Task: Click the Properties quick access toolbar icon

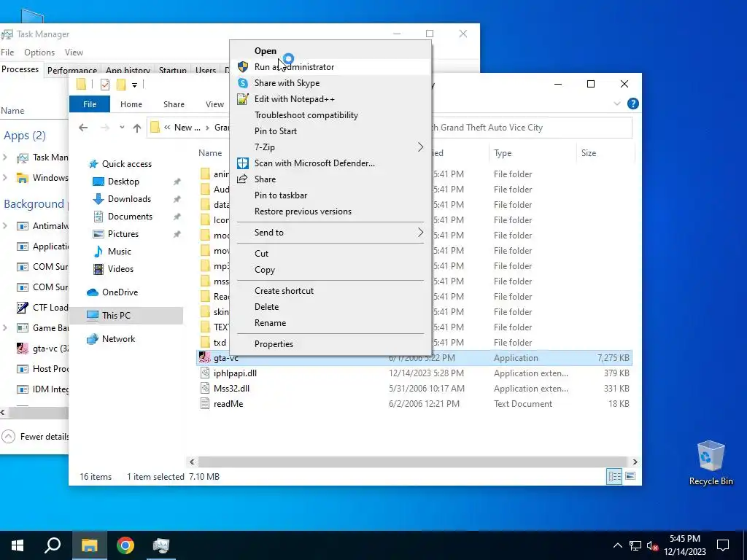Action: (x=105, y=85)
